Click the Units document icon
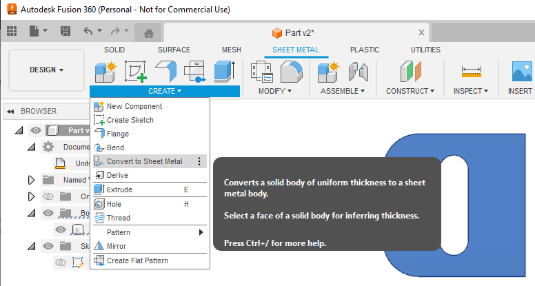 (x=60, y=163)
